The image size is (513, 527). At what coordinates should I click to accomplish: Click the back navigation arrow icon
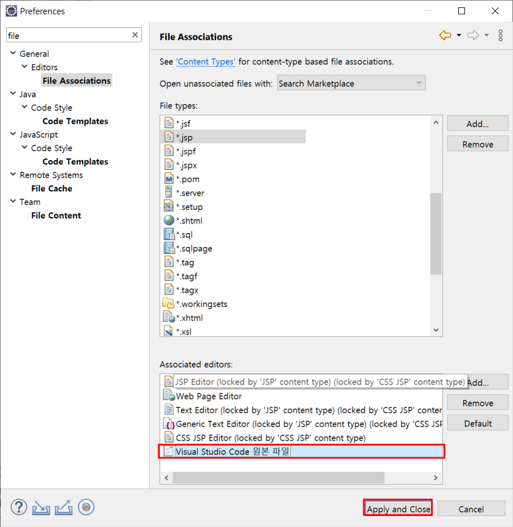point(445,35)
